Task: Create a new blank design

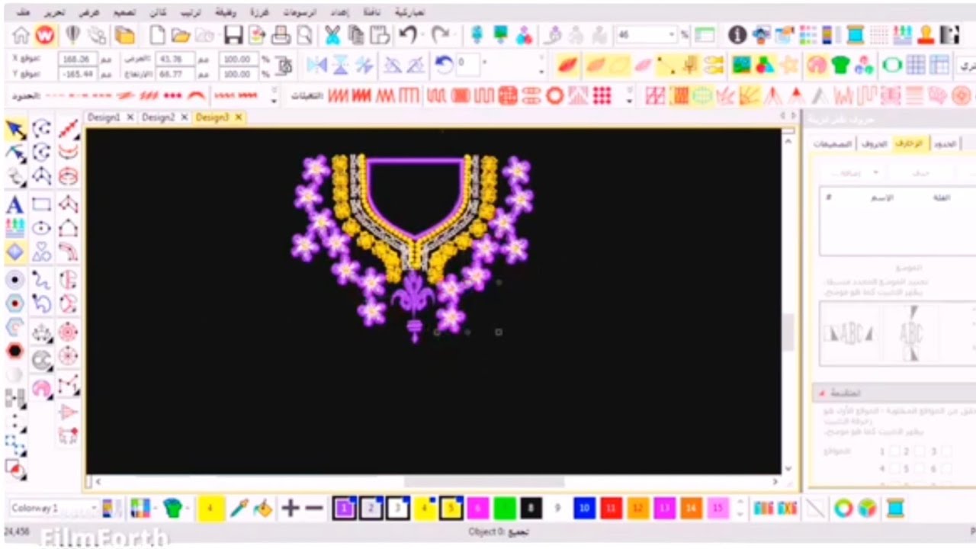Action: [x=157, y=35]
